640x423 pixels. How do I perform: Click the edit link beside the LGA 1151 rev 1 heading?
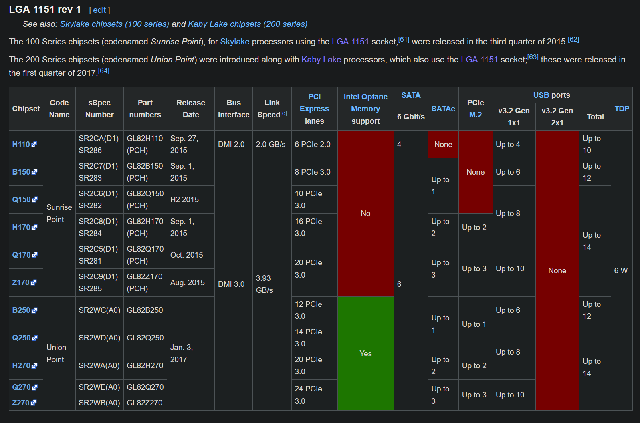click(99, 10)
